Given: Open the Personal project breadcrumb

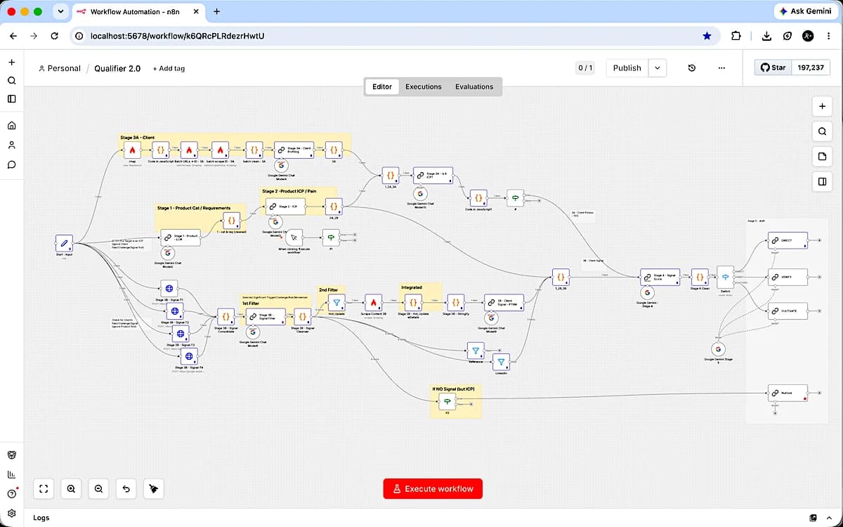Looking at the screenshot, I should 60,68.
